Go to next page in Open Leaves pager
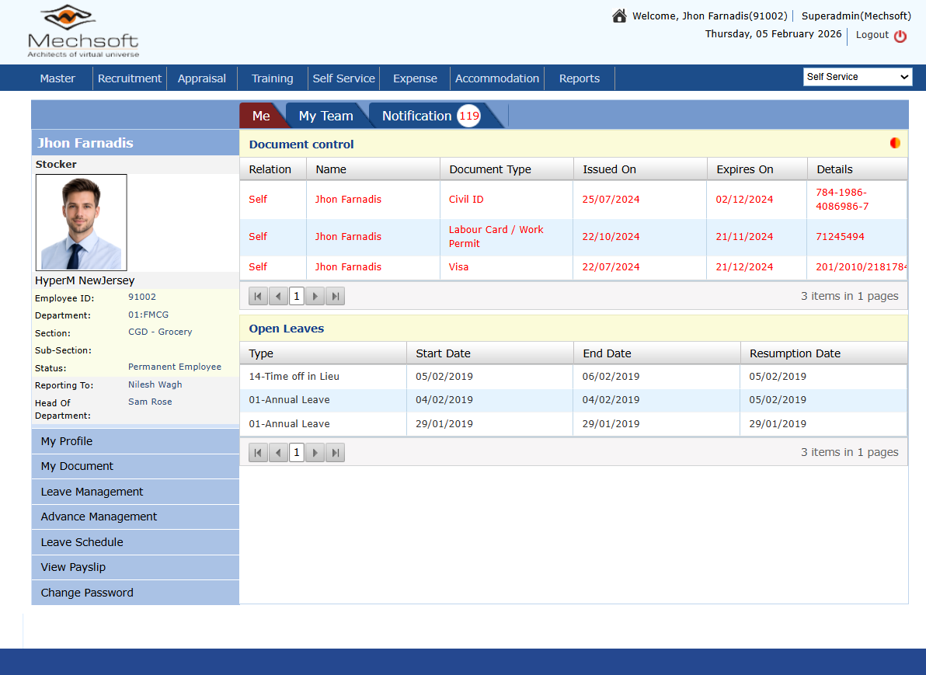The width and height of the screenshot is (926, 675). point(315,453)
